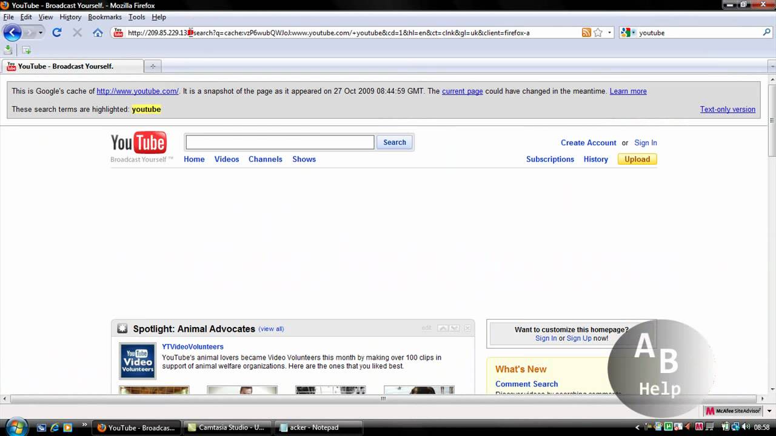Open the Help menu
The image size is (776, 436).
click(159, 17)
